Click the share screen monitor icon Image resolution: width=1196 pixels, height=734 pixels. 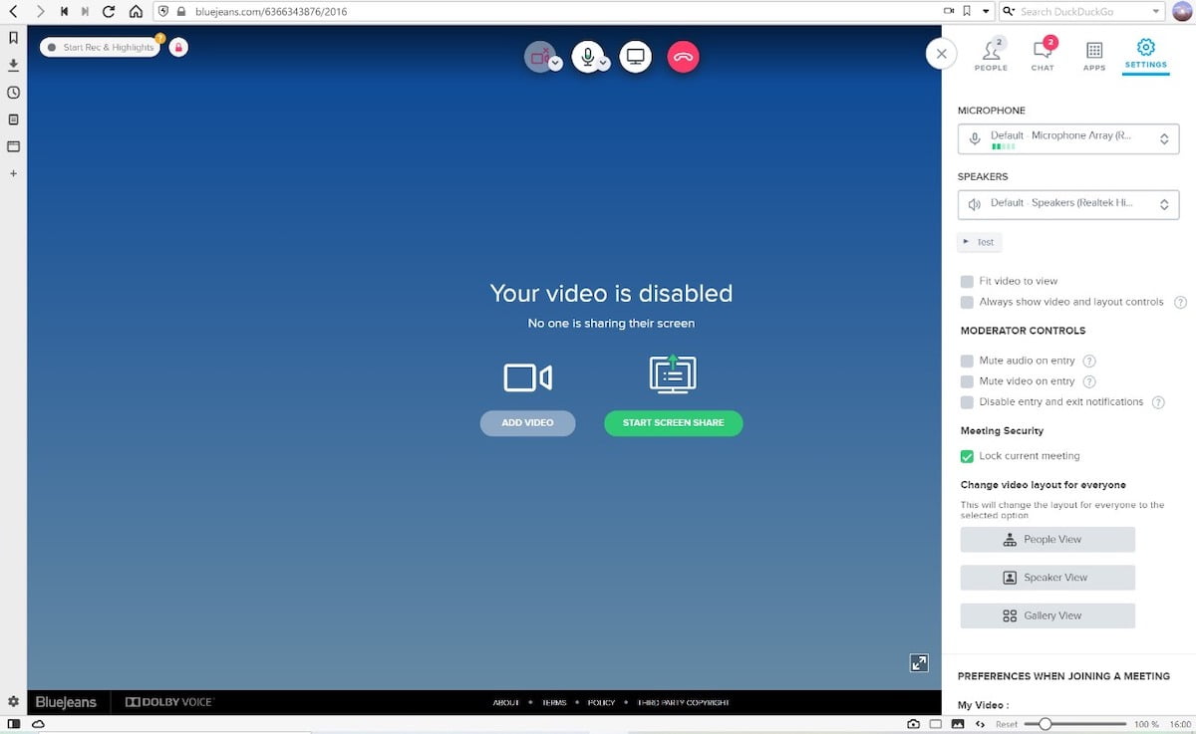[636, 57]
